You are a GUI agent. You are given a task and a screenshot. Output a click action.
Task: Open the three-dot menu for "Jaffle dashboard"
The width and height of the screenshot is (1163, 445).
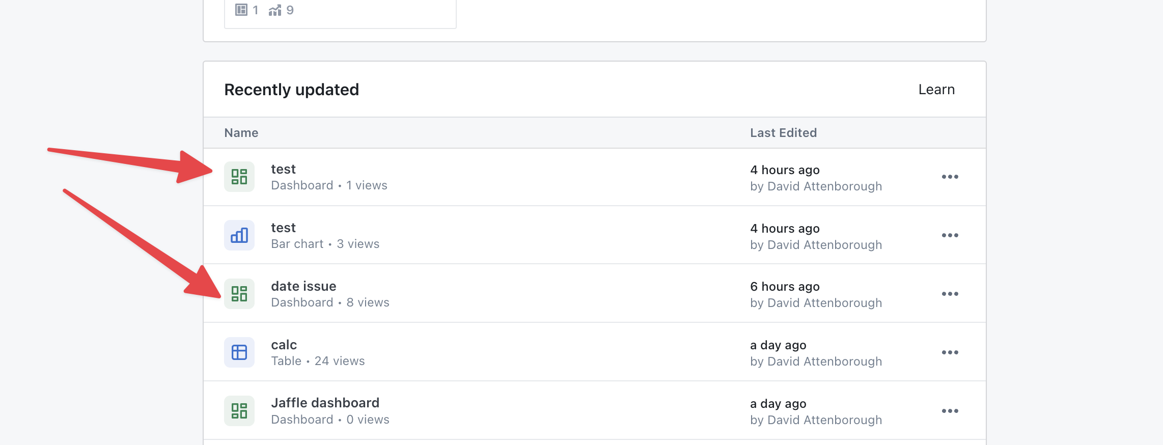(x=950, y=410)
